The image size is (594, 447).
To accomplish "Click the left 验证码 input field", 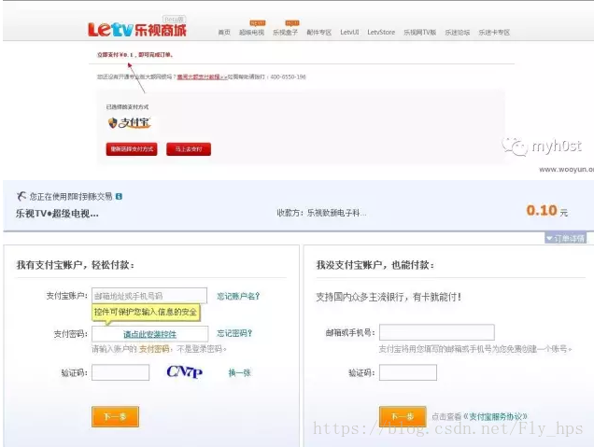I will 120,372.
